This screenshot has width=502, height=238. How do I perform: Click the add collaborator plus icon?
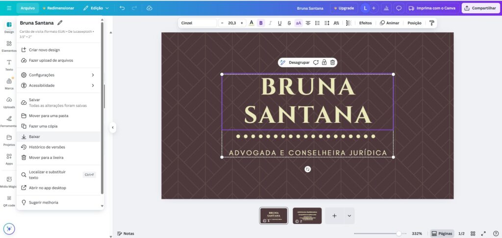tap(374, 8)
